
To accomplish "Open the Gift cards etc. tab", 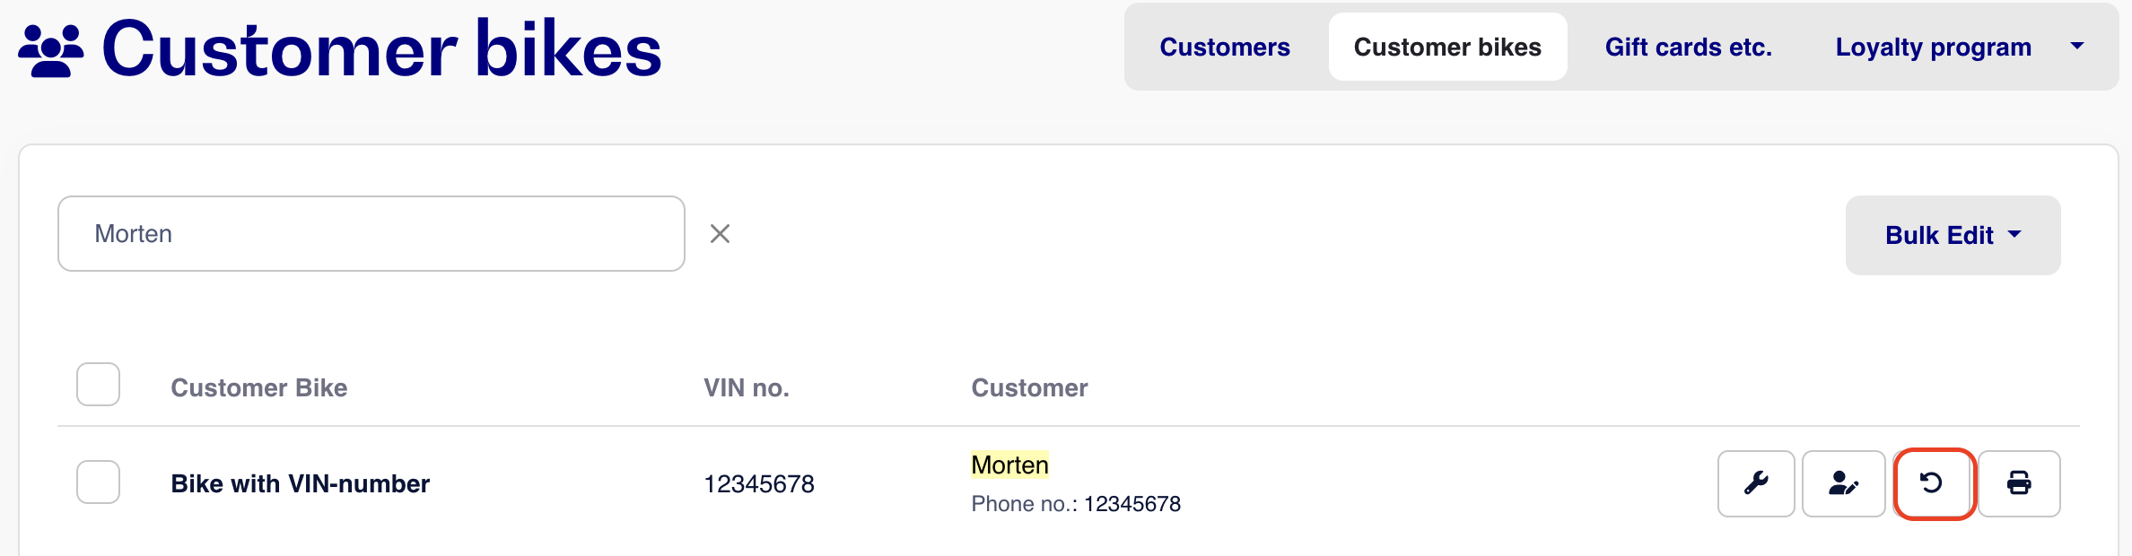I will tap(1688, 47).
